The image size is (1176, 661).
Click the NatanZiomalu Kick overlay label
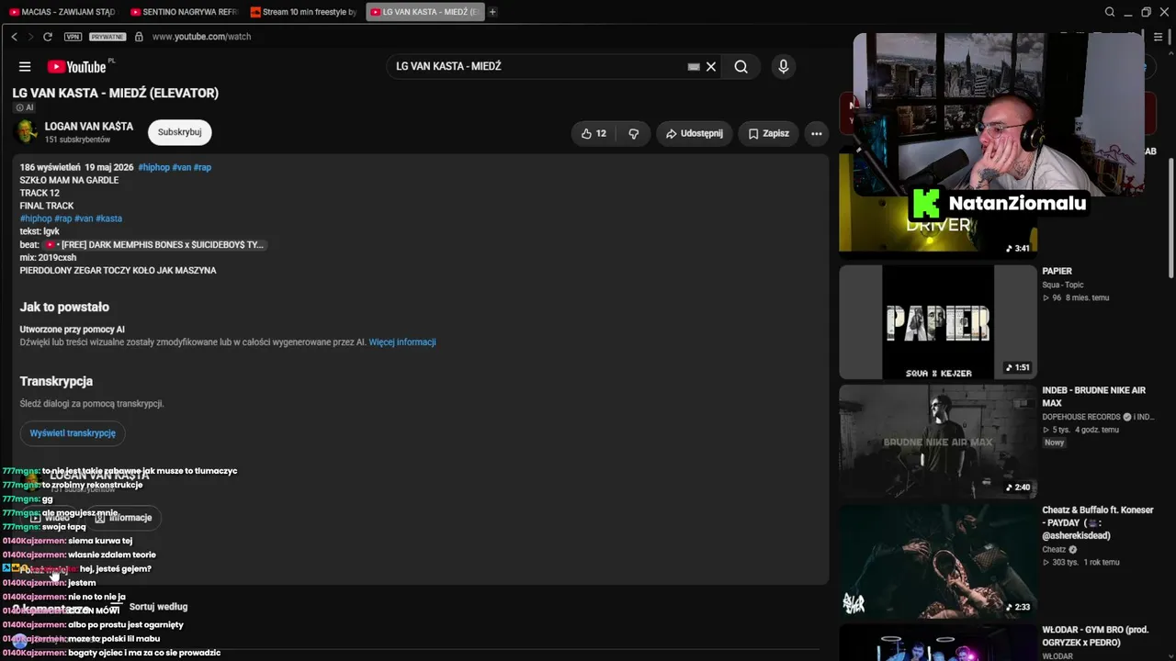[1000, 204]
